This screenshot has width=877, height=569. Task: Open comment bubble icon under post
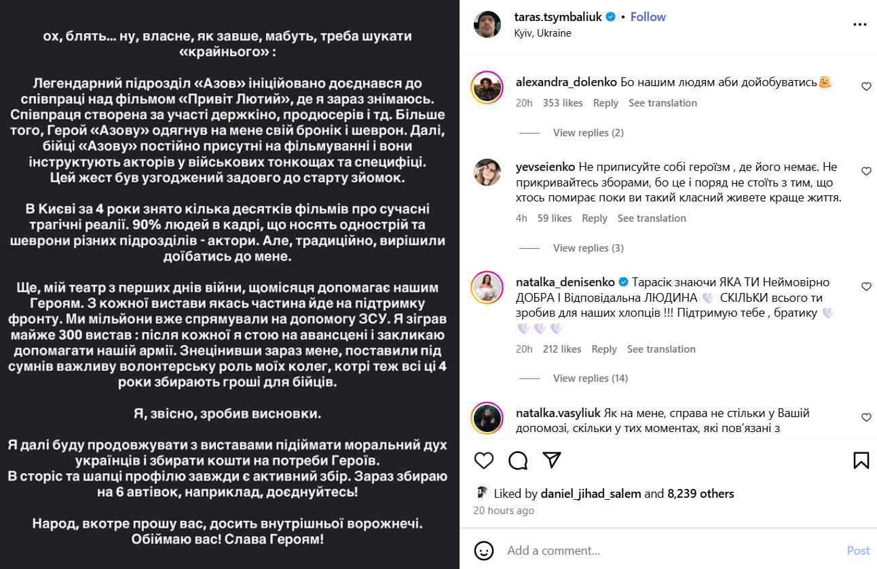click(x=518, y=460)
